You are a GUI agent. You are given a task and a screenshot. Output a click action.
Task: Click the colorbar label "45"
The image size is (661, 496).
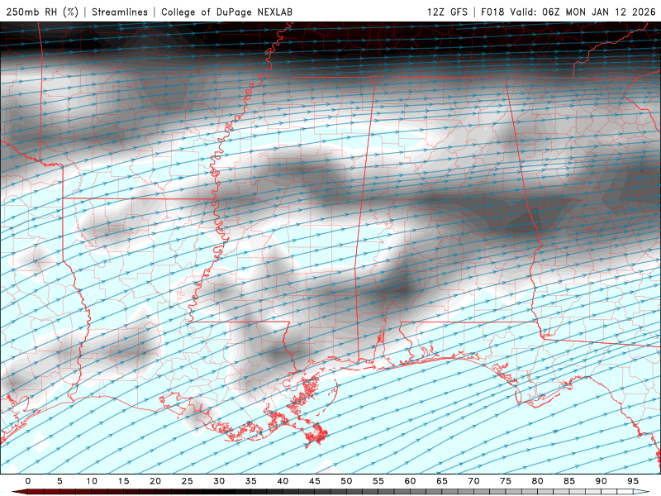(x=315, y=481)
